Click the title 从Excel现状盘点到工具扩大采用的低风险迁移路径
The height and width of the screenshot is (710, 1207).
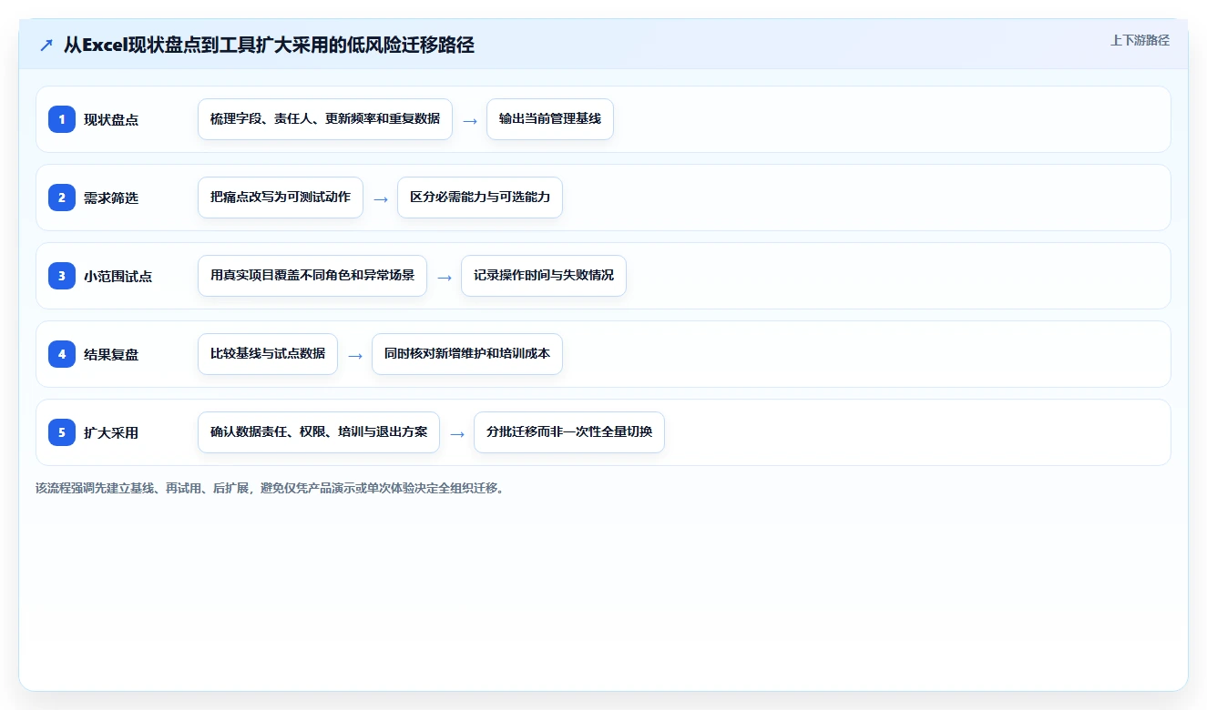(x=269, y=45)
